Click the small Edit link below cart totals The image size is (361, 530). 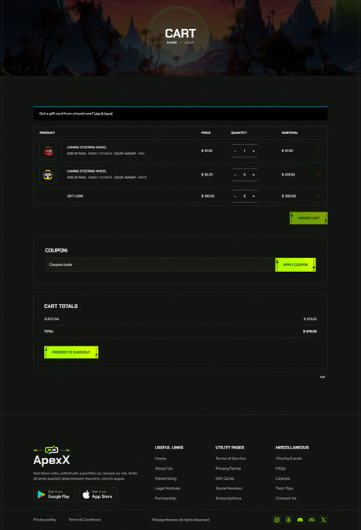(x=323, y=377)
